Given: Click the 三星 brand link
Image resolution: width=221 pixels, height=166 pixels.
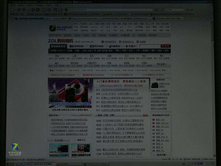Looking at the screenshot, I should 74,56.
